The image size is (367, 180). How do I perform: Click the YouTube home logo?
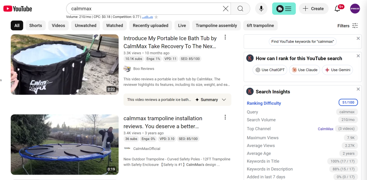coord(18,9)
